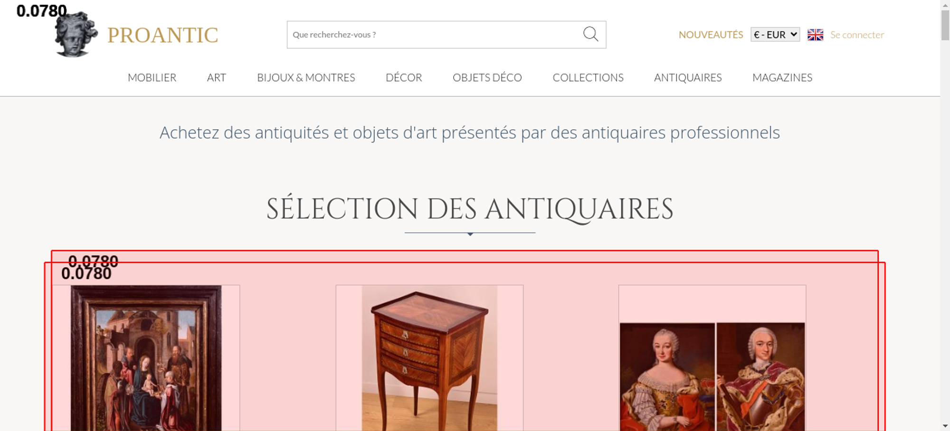Open the OBJETS DÉCO menu
This screenshot has height=431, width=950.
(x=487, y=77)
